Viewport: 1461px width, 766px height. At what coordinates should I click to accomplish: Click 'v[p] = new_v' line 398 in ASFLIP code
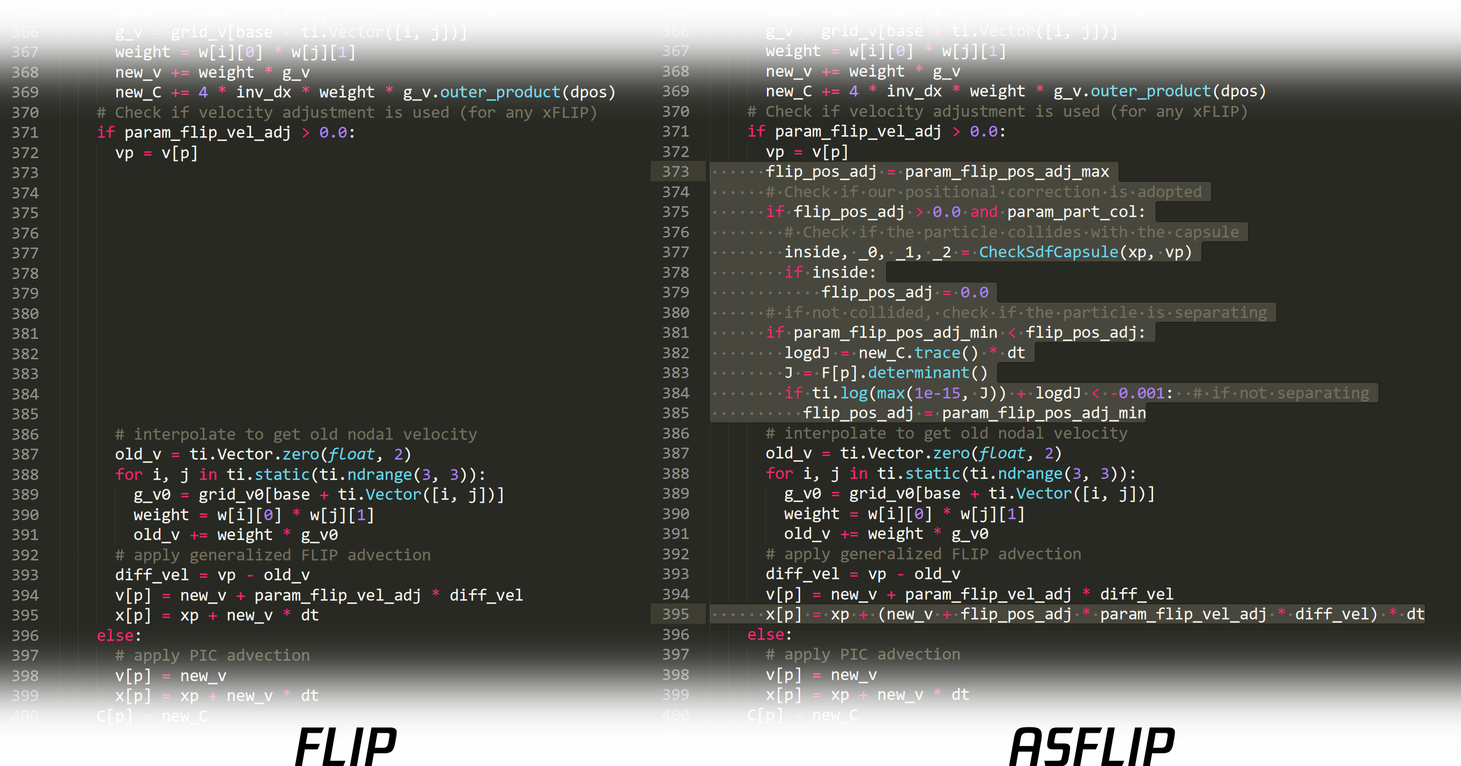(x=821, y=675)
